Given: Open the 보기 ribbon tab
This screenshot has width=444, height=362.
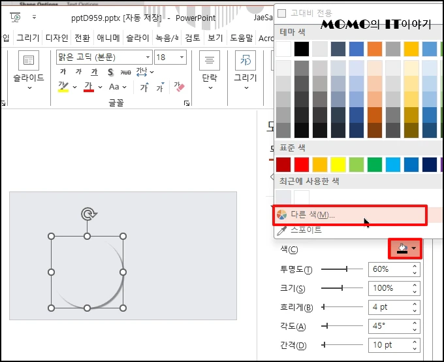Looking at the screenshot, I should [215, 38].
